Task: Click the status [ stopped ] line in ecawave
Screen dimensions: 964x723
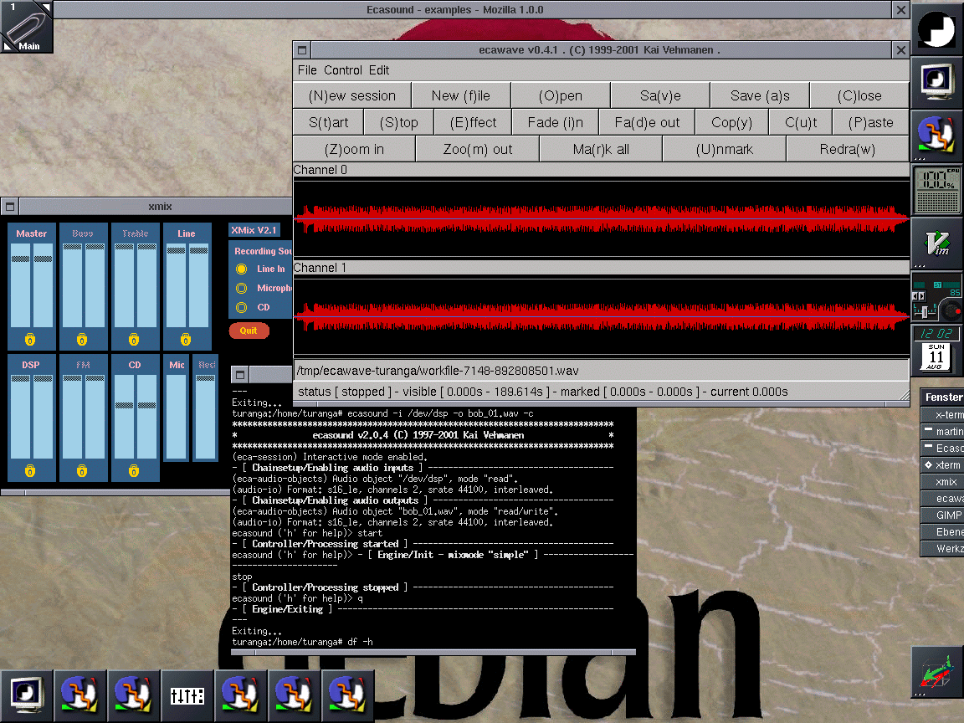Action: (x=543, y=392)
